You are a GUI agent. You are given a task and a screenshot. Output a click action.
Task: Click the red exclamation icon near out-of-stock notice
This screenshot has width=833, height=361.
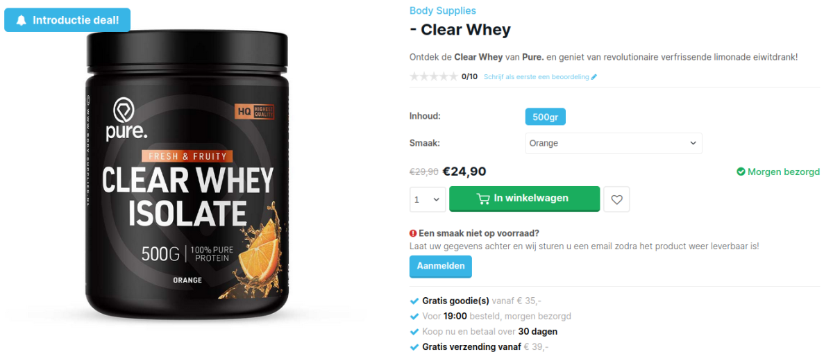click(x=413, y=233)
